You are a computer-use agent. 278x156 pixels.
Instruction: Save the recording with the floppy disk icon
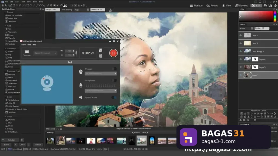[x=100, y=50]
